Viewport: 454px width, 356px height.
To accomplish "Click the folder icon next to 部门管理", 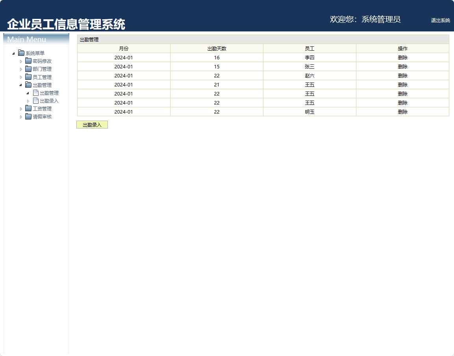I will point(28,69).
